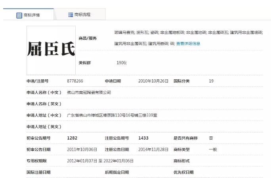Image resolution: width=271 pixels, height=178 pixels.
Task: Switch to the 商标流程 tab
Action: pyautogui.click(x=82, y=15)
